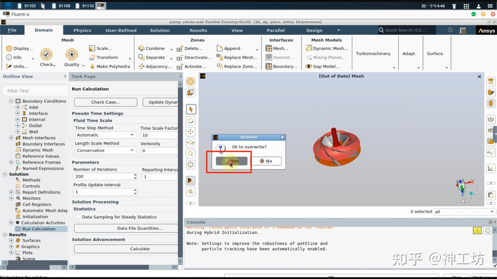This screenshot has height=279, width=497.
Task: Click the Outline View Filter Text box
Action: point(35,91)
